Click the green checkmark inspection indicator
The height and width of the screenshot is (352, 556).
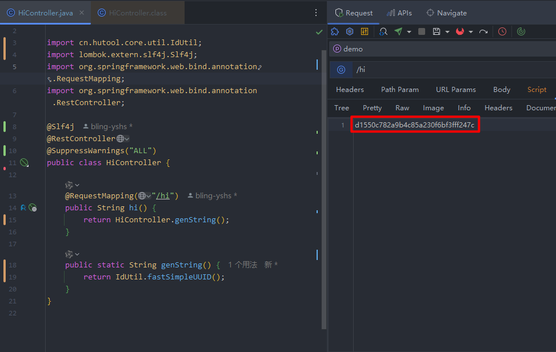(x=319, y=32)
